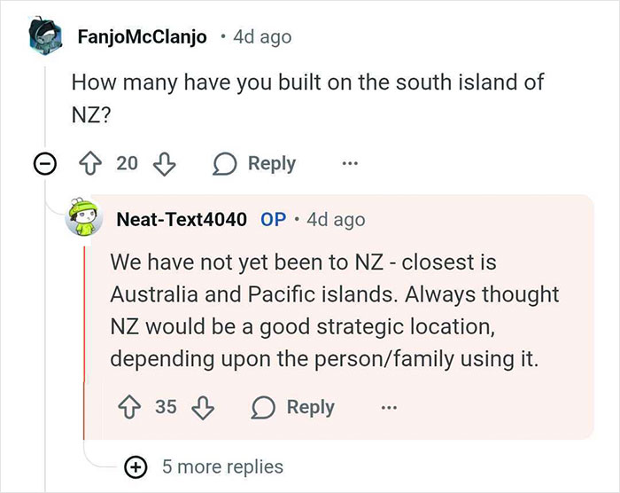620x493 pixels.
Task: Reply to Neat-Text4040's comment
Action: [295, 407]
